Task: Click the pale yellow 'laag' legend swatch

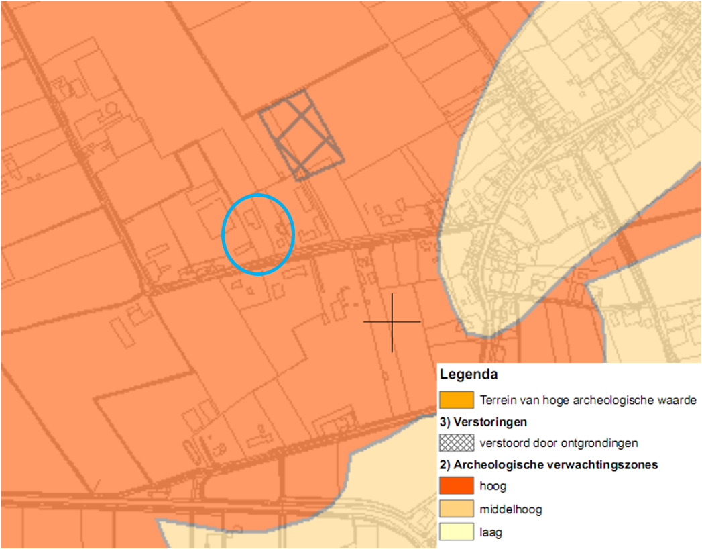Action: pos(456,532)
